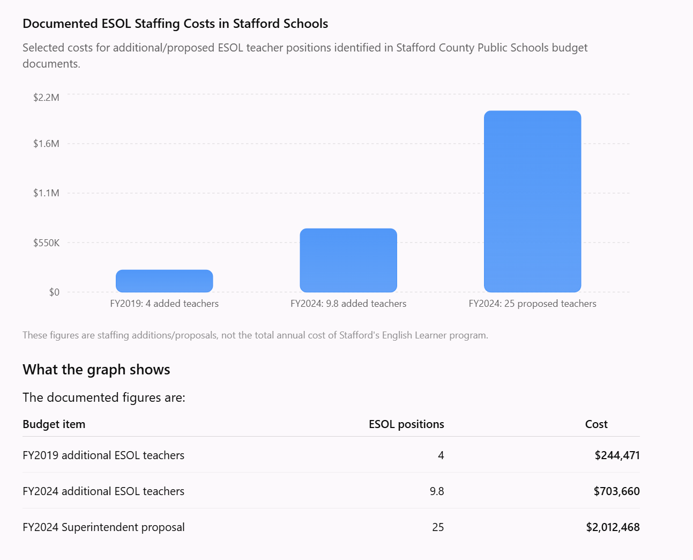The image size is (693, 560).
Task: Select the chart title 'Documented ESOL Staffing Costs in Stafford Schools'
Action: coord(175,24)
